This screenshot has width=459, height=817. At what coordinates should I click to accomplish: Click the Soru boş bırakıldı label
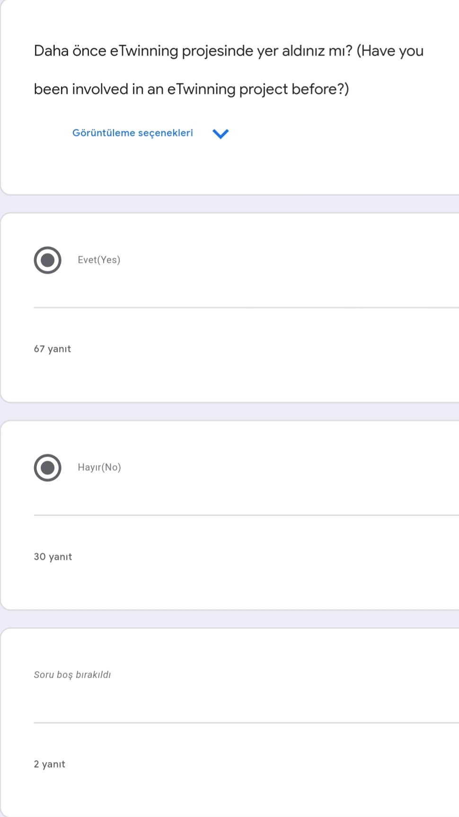coord(72,674)
